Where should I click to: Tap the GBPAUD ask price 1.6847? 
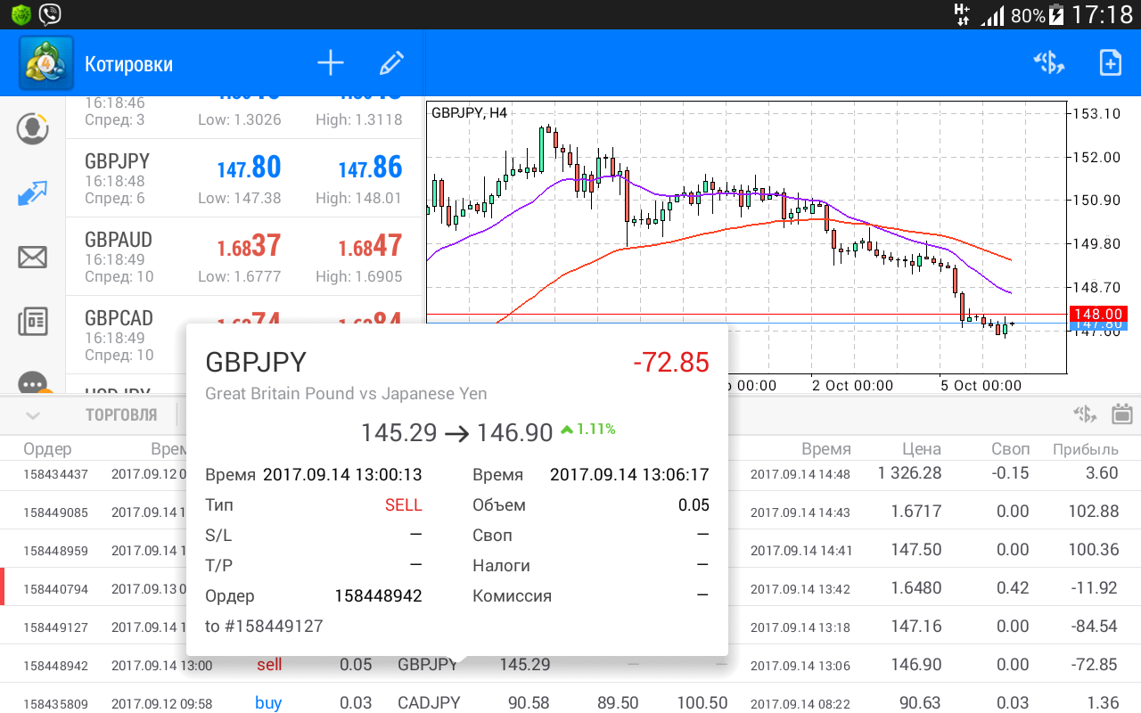pos(370,246)
